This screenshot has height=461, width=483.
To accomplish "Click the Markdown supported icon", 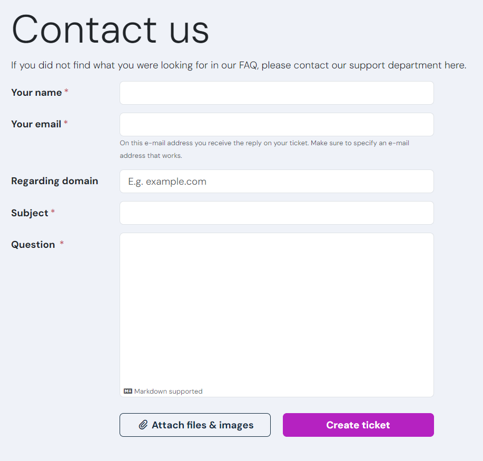I will coord(127,391).
